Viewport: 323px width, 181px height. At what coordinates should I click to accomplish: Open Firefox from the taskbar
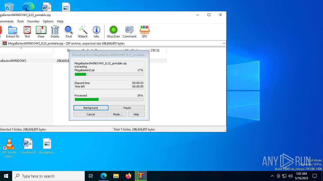128,176
